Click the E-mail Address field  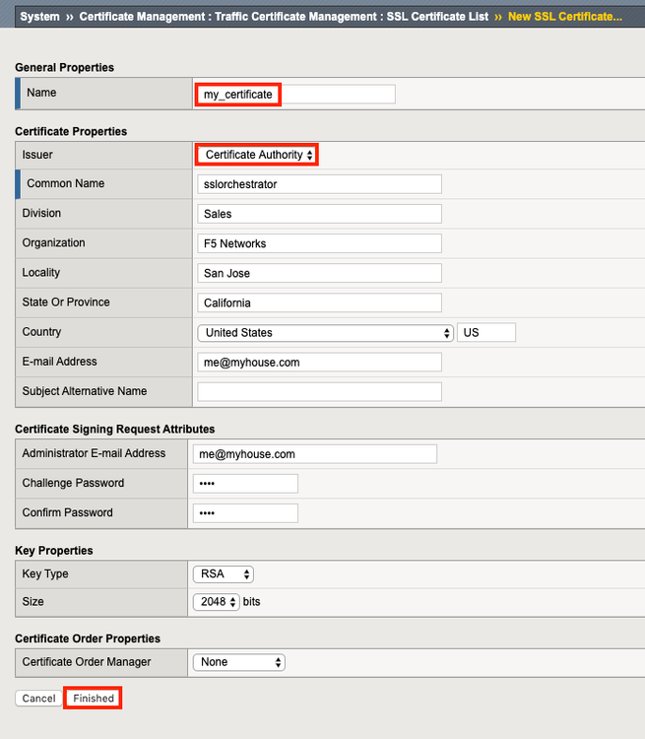319,363
